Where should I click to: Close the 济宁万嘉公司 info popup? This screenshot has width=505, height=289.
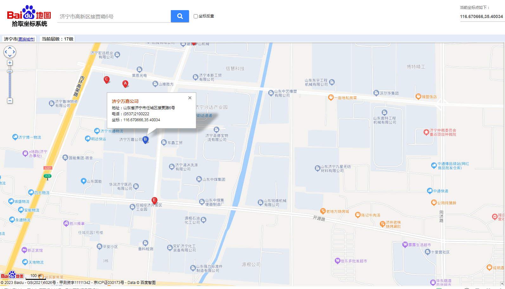coord(190,98)
